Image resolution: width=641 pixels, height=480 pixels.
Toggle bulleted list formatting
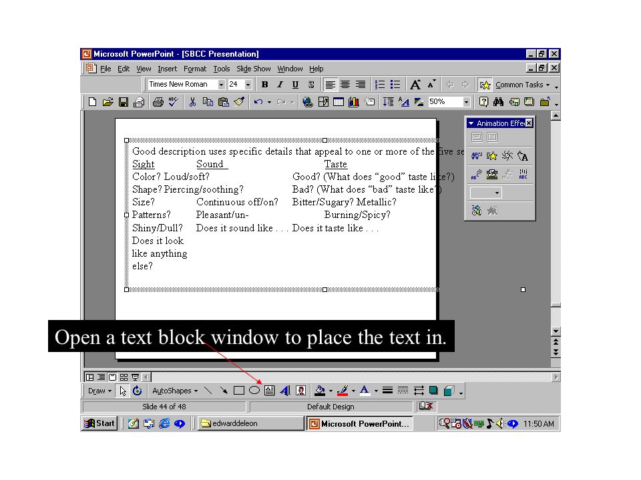point(395,85)
